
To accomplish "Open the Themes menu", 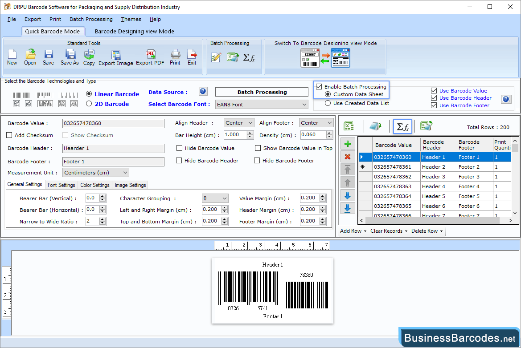I will pyautogui.click(x=131, y=19).
